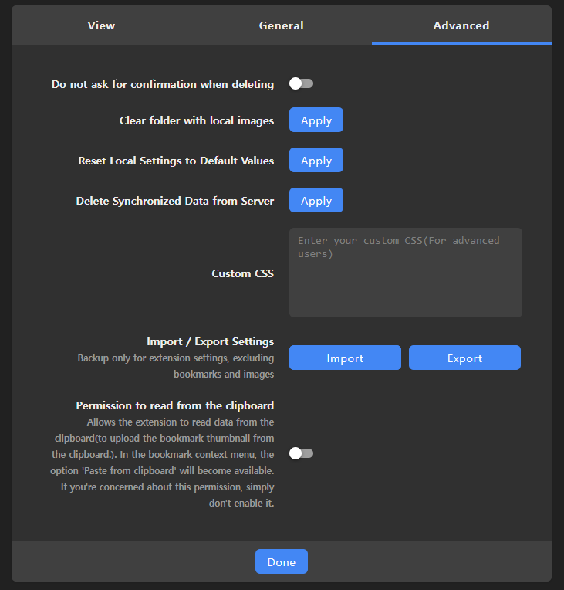Click 'Permission to read from the clipboard' heading
The image size is (564, 590).
pyautogui.click(x=175, y=405)
